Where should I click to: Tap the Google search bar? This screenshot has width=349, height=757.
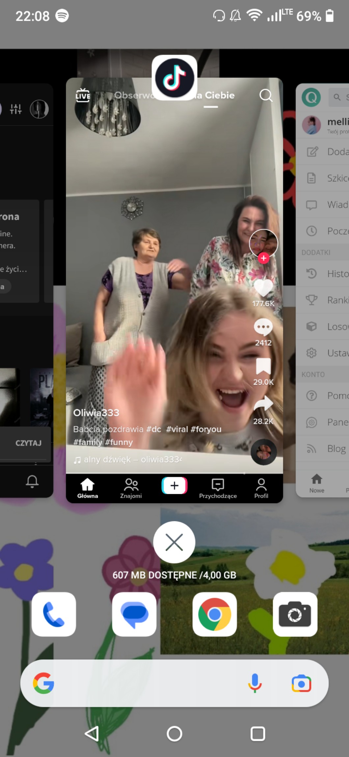(x=148, y=683)
